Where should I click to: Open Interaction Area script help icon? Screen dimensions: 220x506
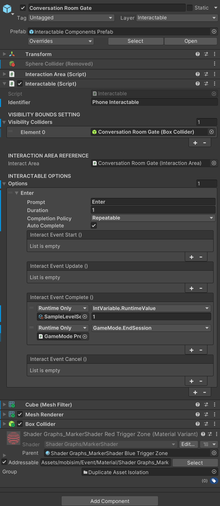(x=198, y=74)
